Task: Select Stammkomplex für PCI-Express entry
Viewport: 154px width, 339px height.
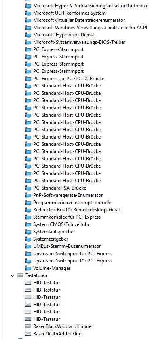Action: click(67, 217)
